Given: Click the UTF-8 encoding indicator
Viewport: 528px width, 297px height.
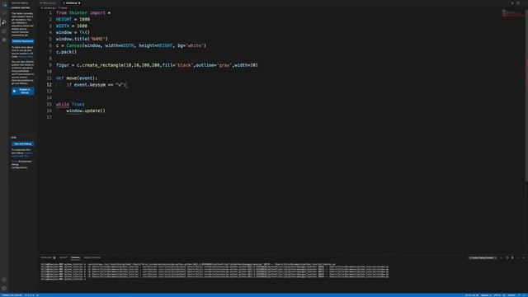Looking at the screenshot, I should [497, 295].
